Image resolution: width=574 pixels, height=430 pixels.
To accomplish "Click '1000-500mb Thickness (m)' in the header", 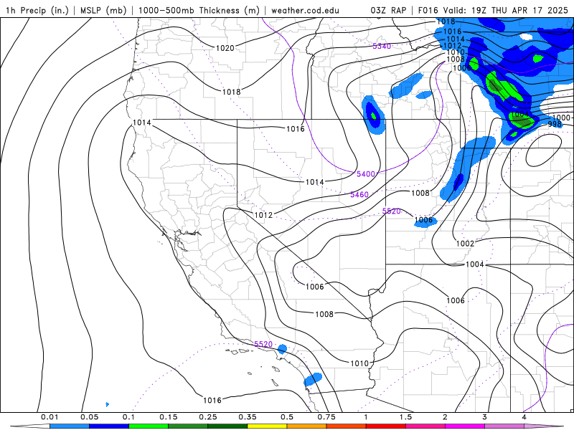I will pos(199,10).
